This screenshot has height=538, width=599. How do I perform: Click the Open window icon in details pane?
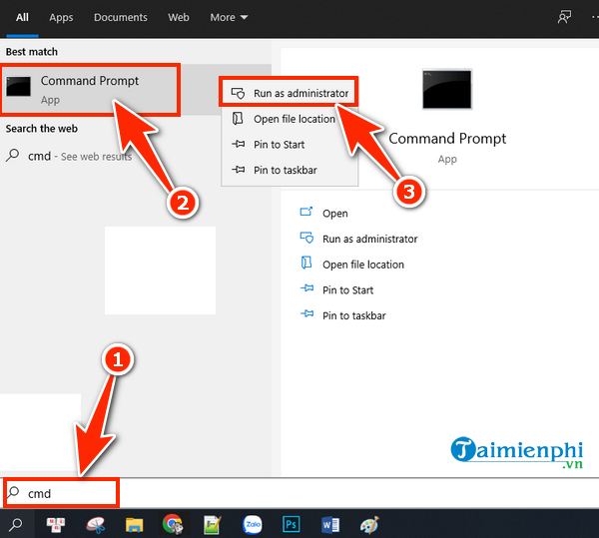306,212
